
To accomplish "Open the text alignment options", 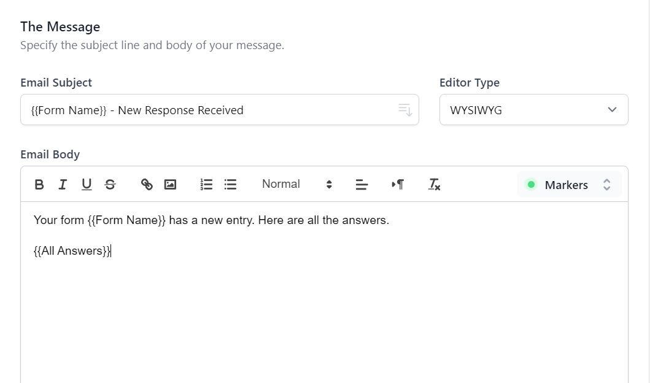I will click(x=362, y=184).
